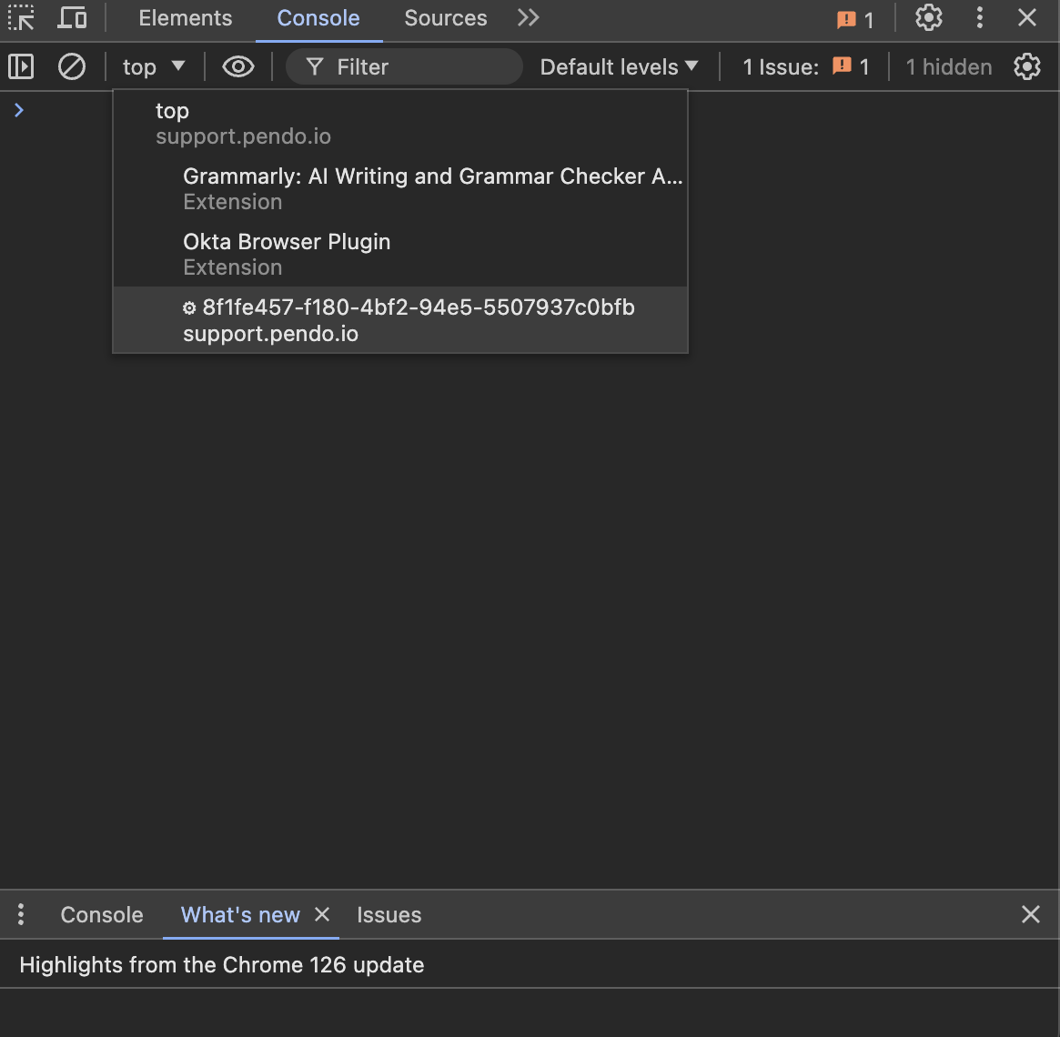
Task: Click into the console Filter field
Action: click(x=404, y=67)
